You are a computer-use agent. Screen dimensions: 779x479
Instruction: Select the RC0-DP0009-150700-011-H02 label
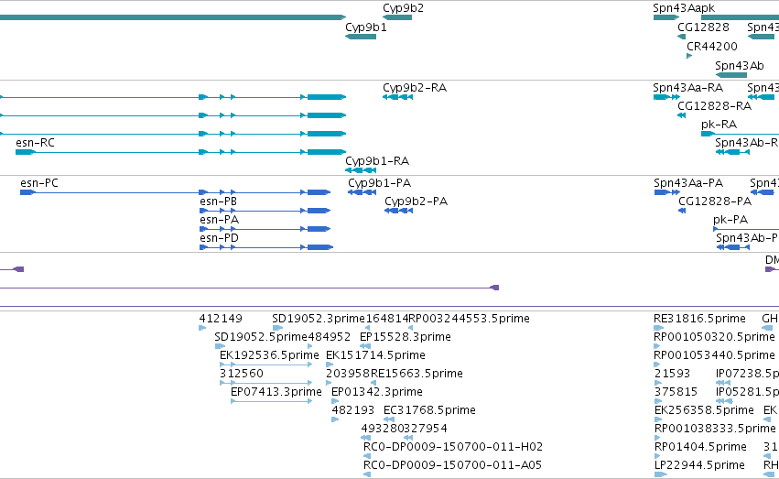tap(453, 447)
